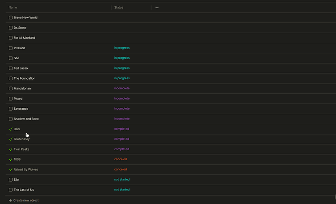Check the Silo checkbox
Viewport: 336px width, 204px height.
[x=11, y=180]
